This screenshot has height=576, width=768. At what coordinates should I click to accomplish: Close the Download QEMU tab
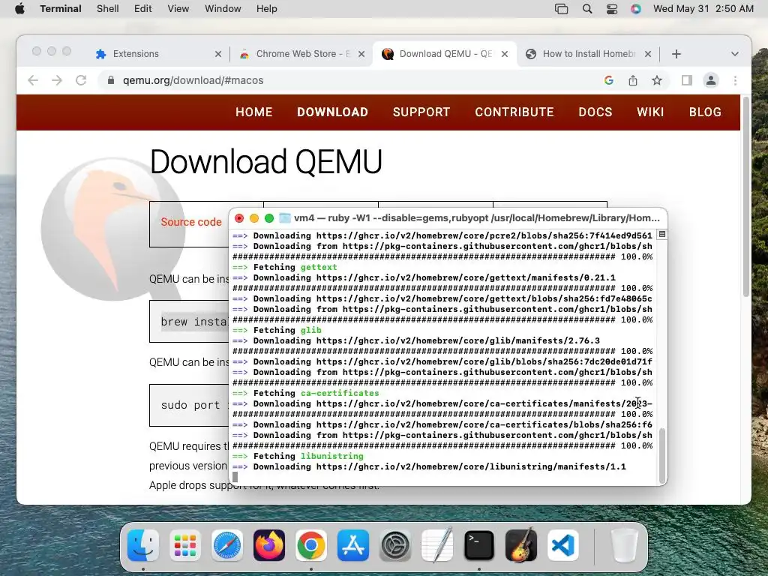coord(505,54)
